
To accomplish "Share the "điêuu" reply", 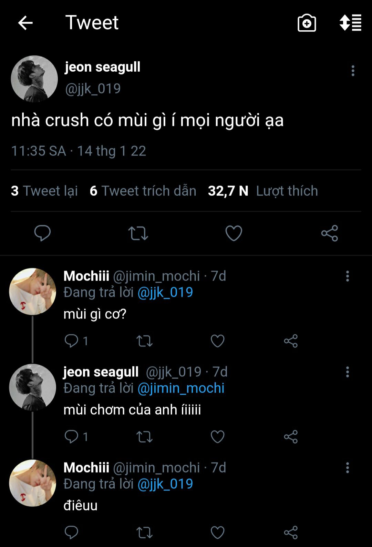I will pos(291,533).
